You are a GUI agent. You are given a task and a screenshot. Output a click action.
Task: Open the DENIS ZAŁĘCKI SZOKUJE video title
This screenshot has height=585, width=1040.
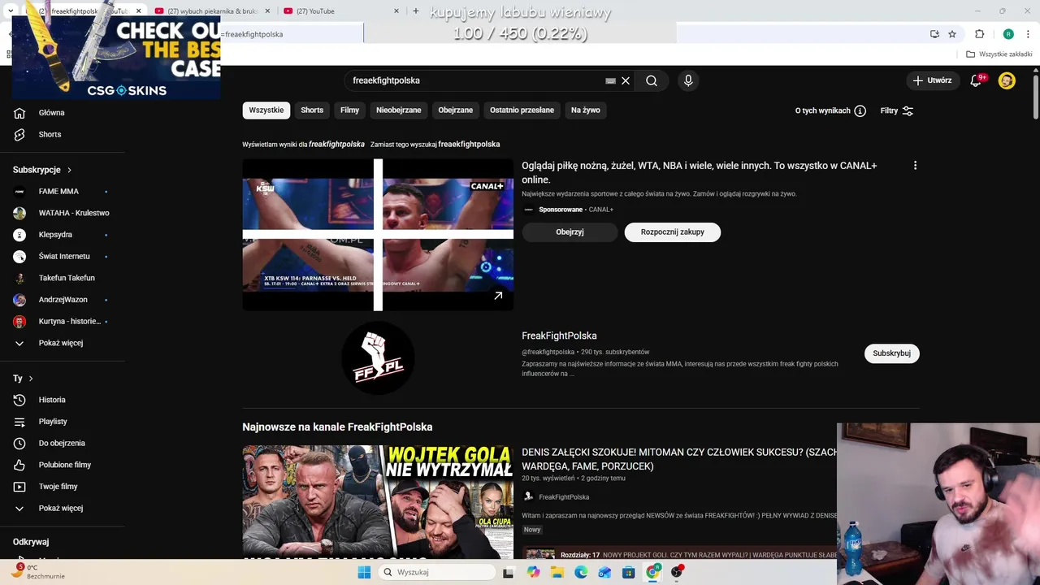(679, 459)
